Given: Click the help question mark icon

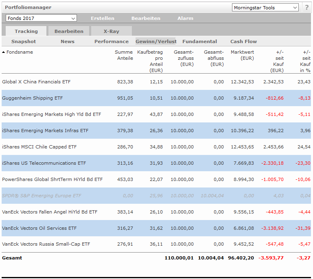Looking at the screenshot, I should (x=306, y=8).
